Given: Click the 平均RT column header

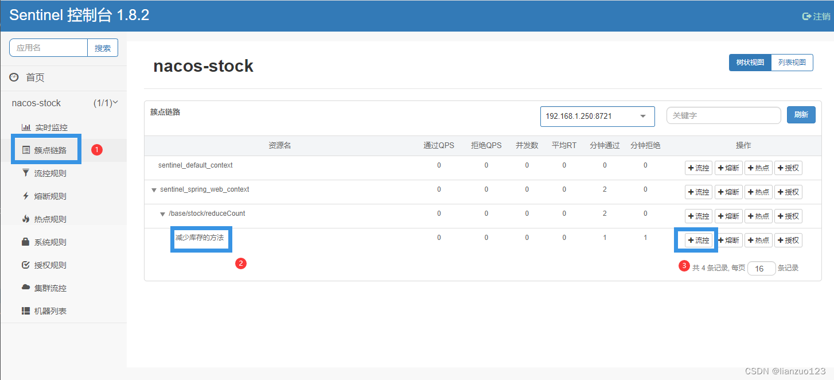Looking at the screenshot, I should click(564, 146).
